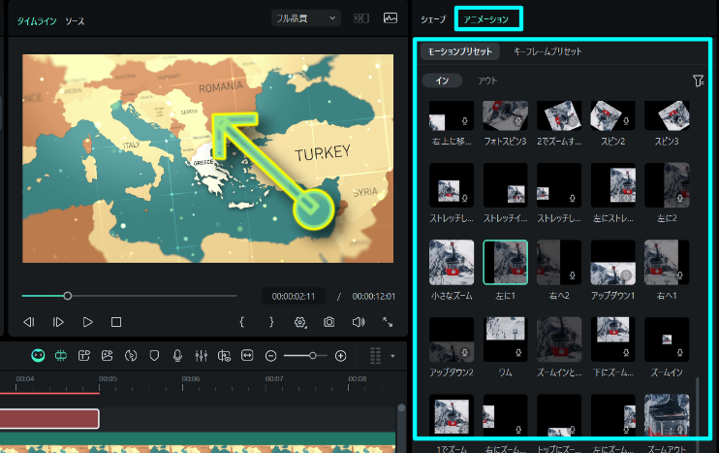719x453 pixels.
Task: Select the 小さなズーム animation preset thumbnail
Action: (452, 263)
